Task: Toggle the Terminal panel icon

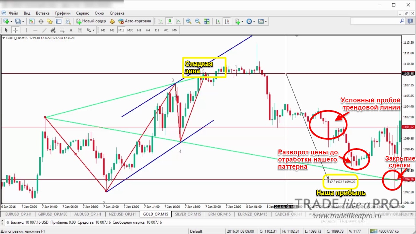Action: click(x=58, y=21)
